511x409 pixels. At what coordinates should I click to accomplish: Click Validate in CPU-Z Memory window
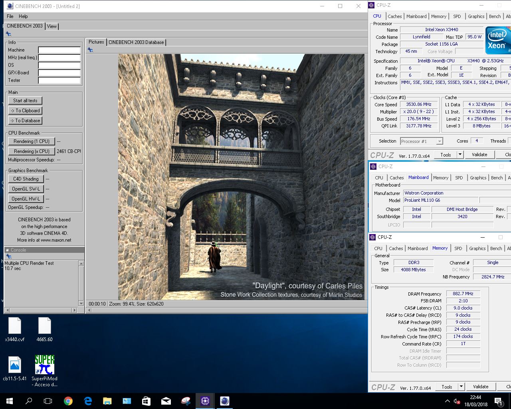[x=481, y=387]
